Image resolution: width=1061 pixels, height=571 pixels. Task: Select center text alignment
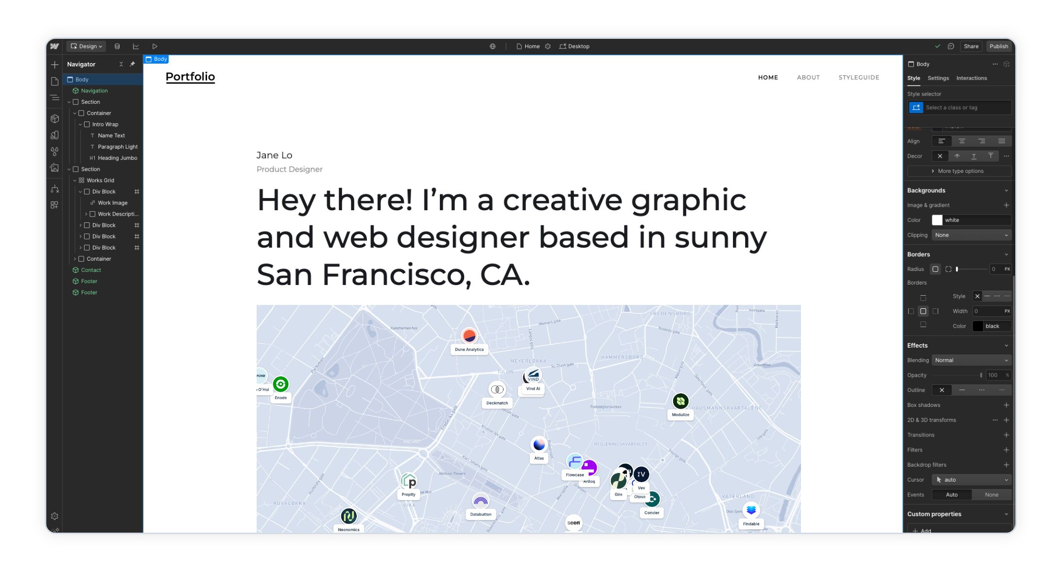[962, 141]
